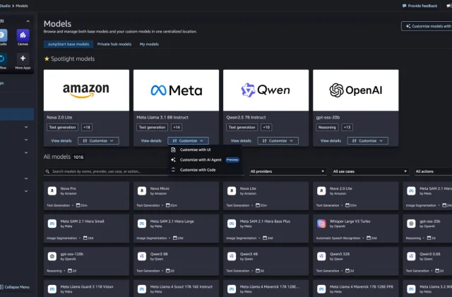Click the +18 tag on Nova 2.0 Lite

click(87, 127)
